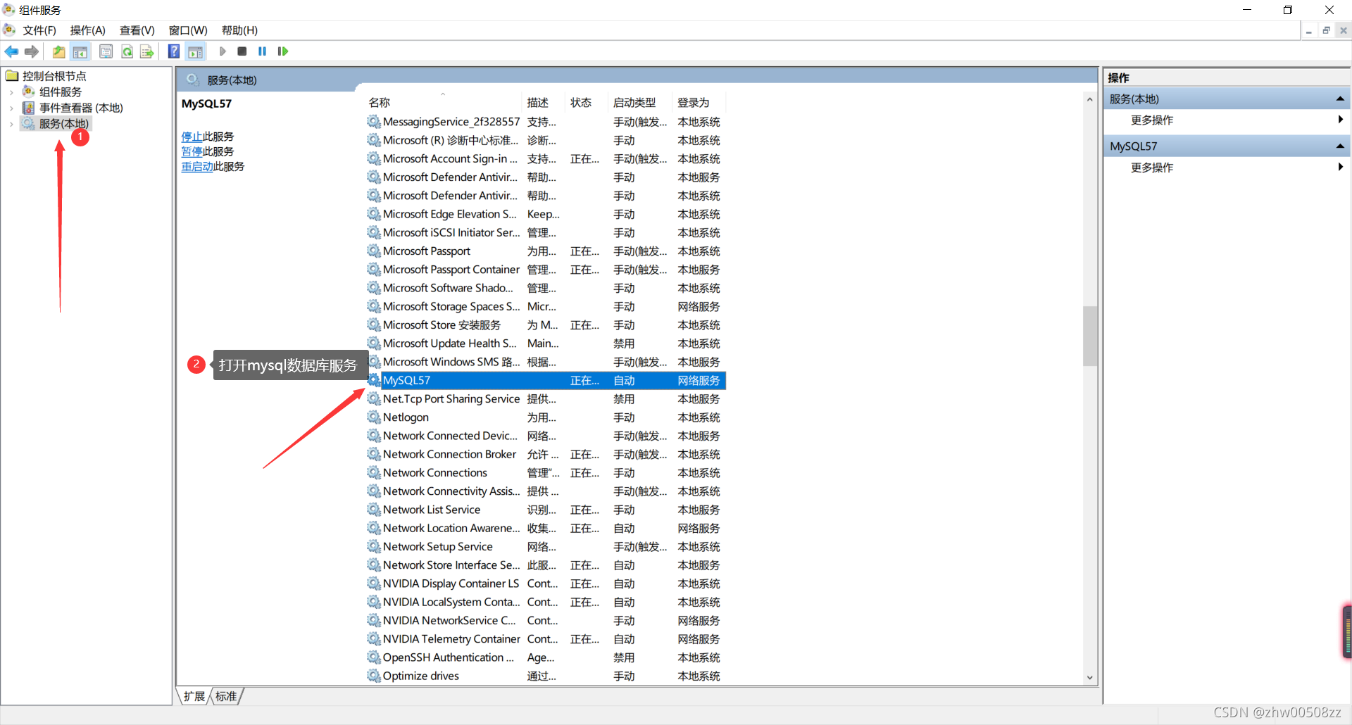The height and width of the screenshot is (725, 1352).
Task: Click the 停止 service link
Action: 192,137
